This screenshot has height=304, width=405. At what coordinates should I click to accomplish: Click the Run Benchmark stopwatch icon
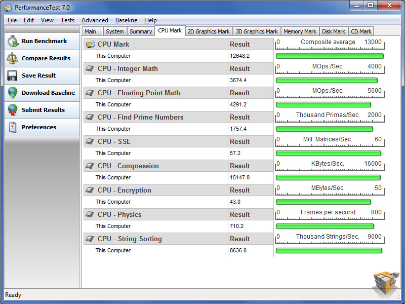(x=13, y=42)
